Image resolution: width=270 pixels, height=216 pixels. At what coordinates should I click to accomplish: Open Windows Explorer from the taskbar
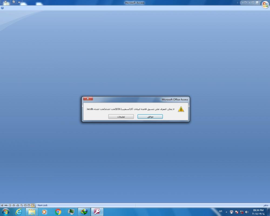[x=32, y=211]
